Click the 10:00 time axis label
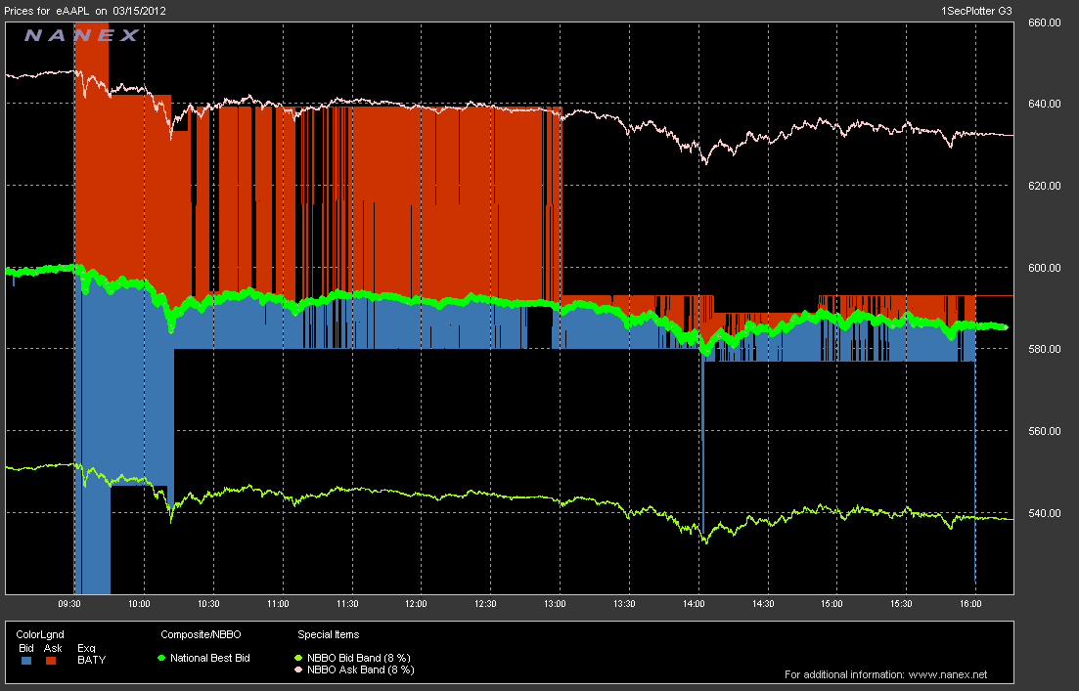 (139, 604)
